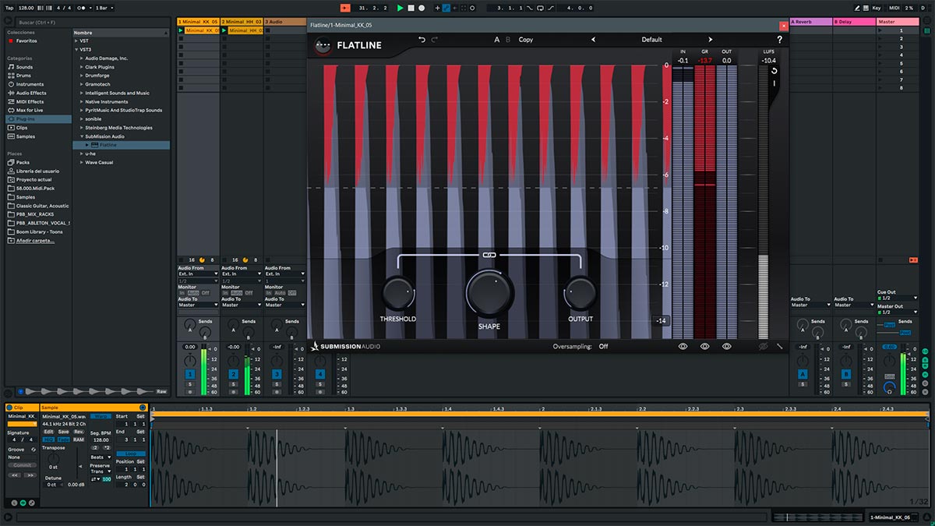Expand the Native Instruments folder
Image resolution: width=935 pixels, height=526 pixels.
tap(82, 101)
